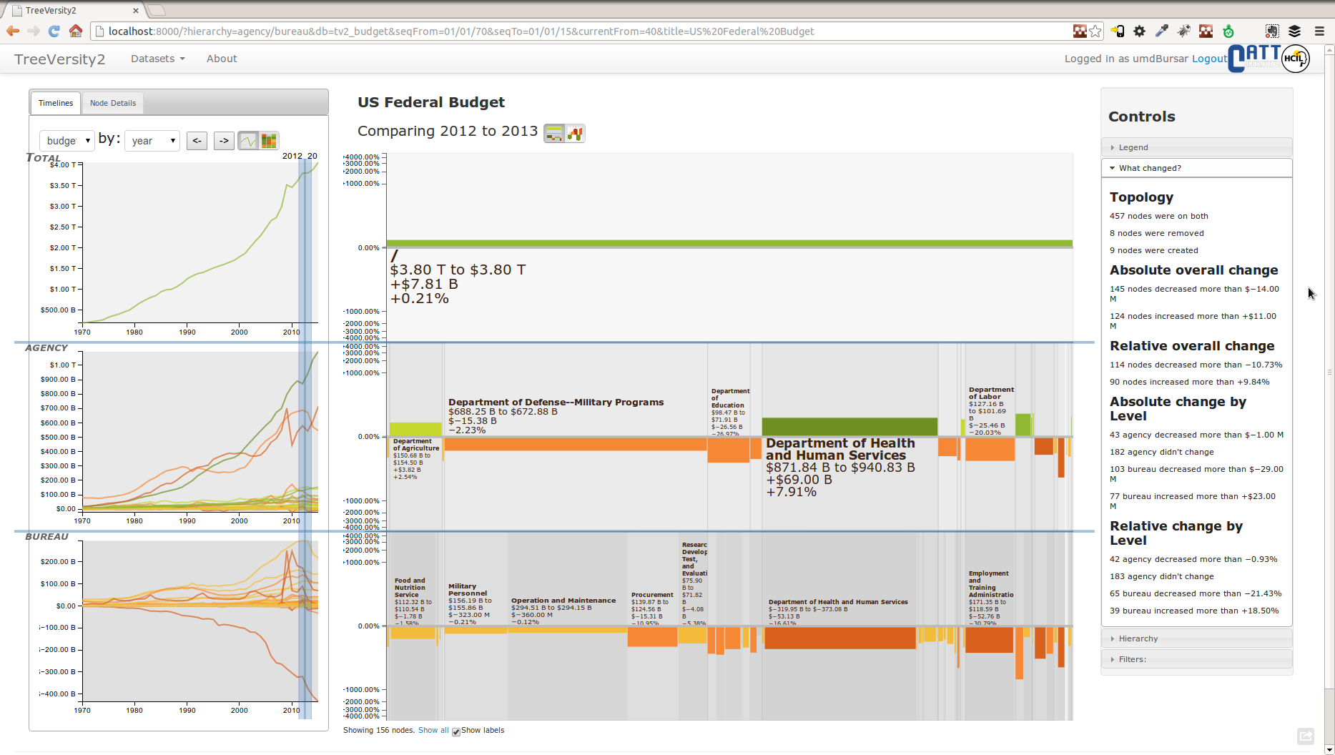The height and width of the screenshot is (755, 1335).
Task: Switch to the Node Details tab
Action: pos(112,103)
